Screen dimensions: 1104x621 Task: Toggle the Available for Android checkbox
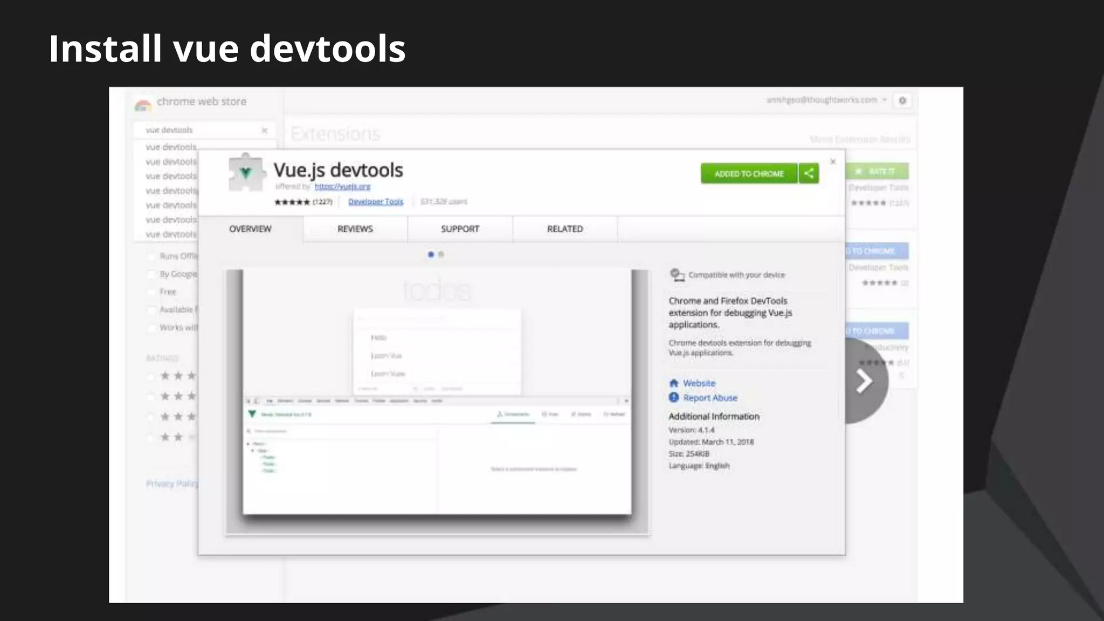(151, 310)
